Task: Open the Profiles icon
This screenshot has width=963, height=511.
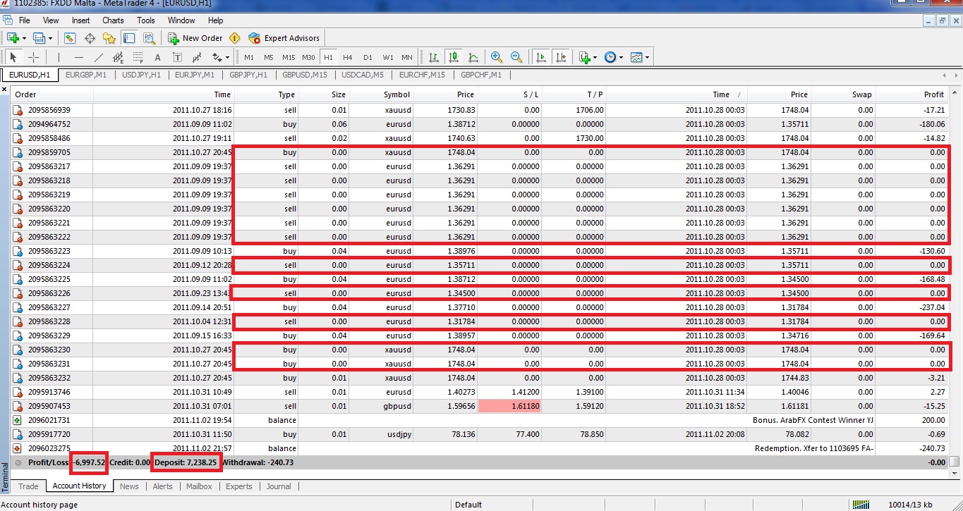Action: tap(38, 38)
